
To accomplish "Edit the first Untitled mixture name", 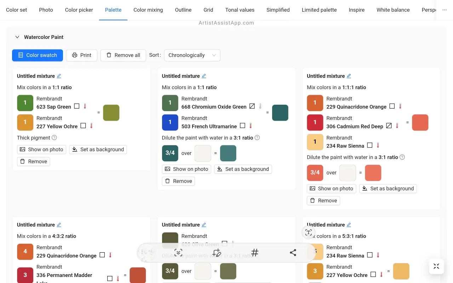I will pyautogui.click(x=59, y=76).
